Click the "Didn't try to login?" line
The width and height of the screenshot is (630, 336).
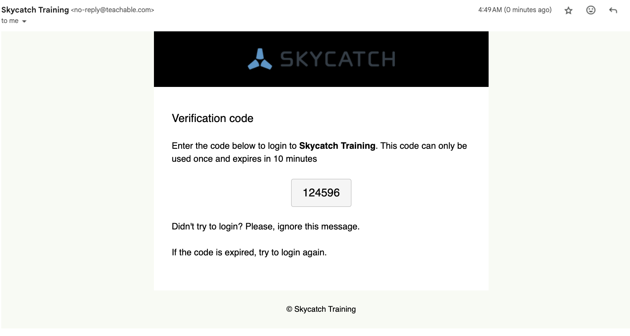pyautogui.click(x=266, y=227)
